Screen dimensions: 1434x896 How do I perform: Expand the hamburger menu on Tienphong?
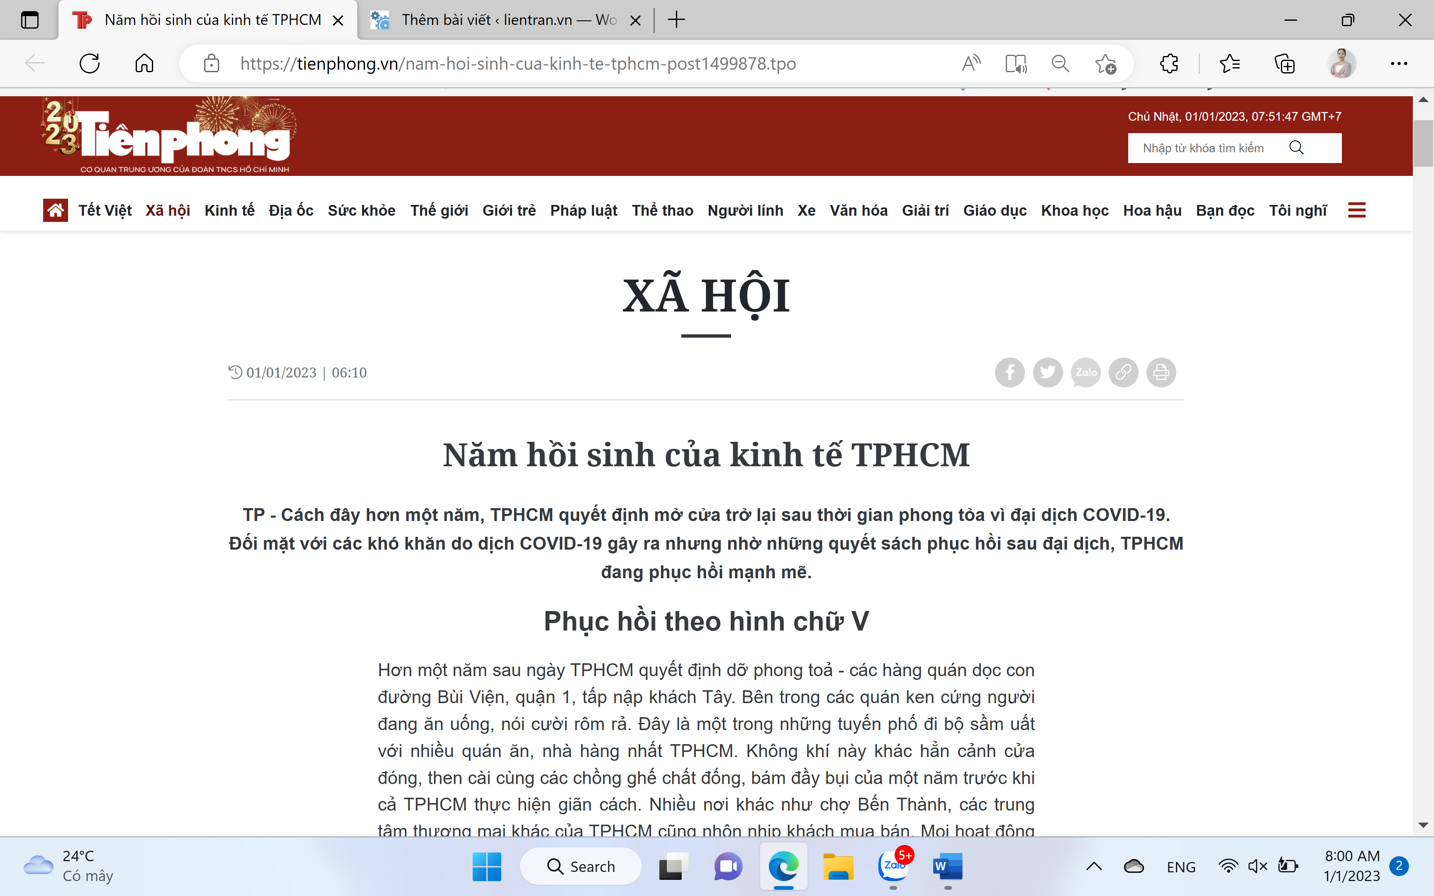pos(1356,211)
